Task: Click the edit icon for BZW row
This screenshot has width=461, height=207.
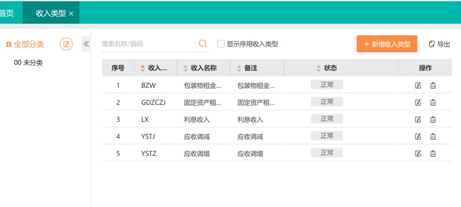Action: point(418,85)
